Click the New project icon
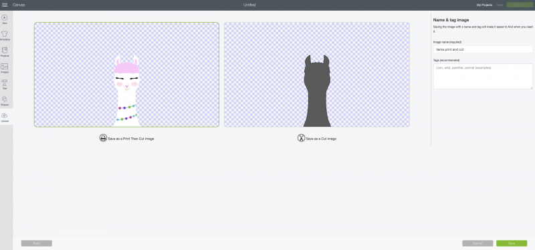This screenshot has width=535, height=250. coord(5,17)
